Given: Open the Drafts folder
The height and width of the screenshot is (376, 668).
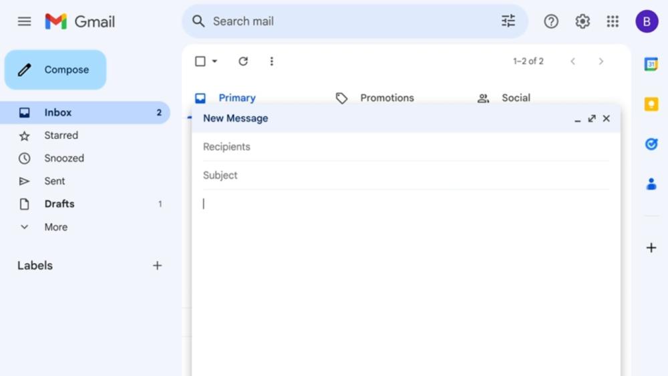Looking at the screenshot, I should click(59, 204).
